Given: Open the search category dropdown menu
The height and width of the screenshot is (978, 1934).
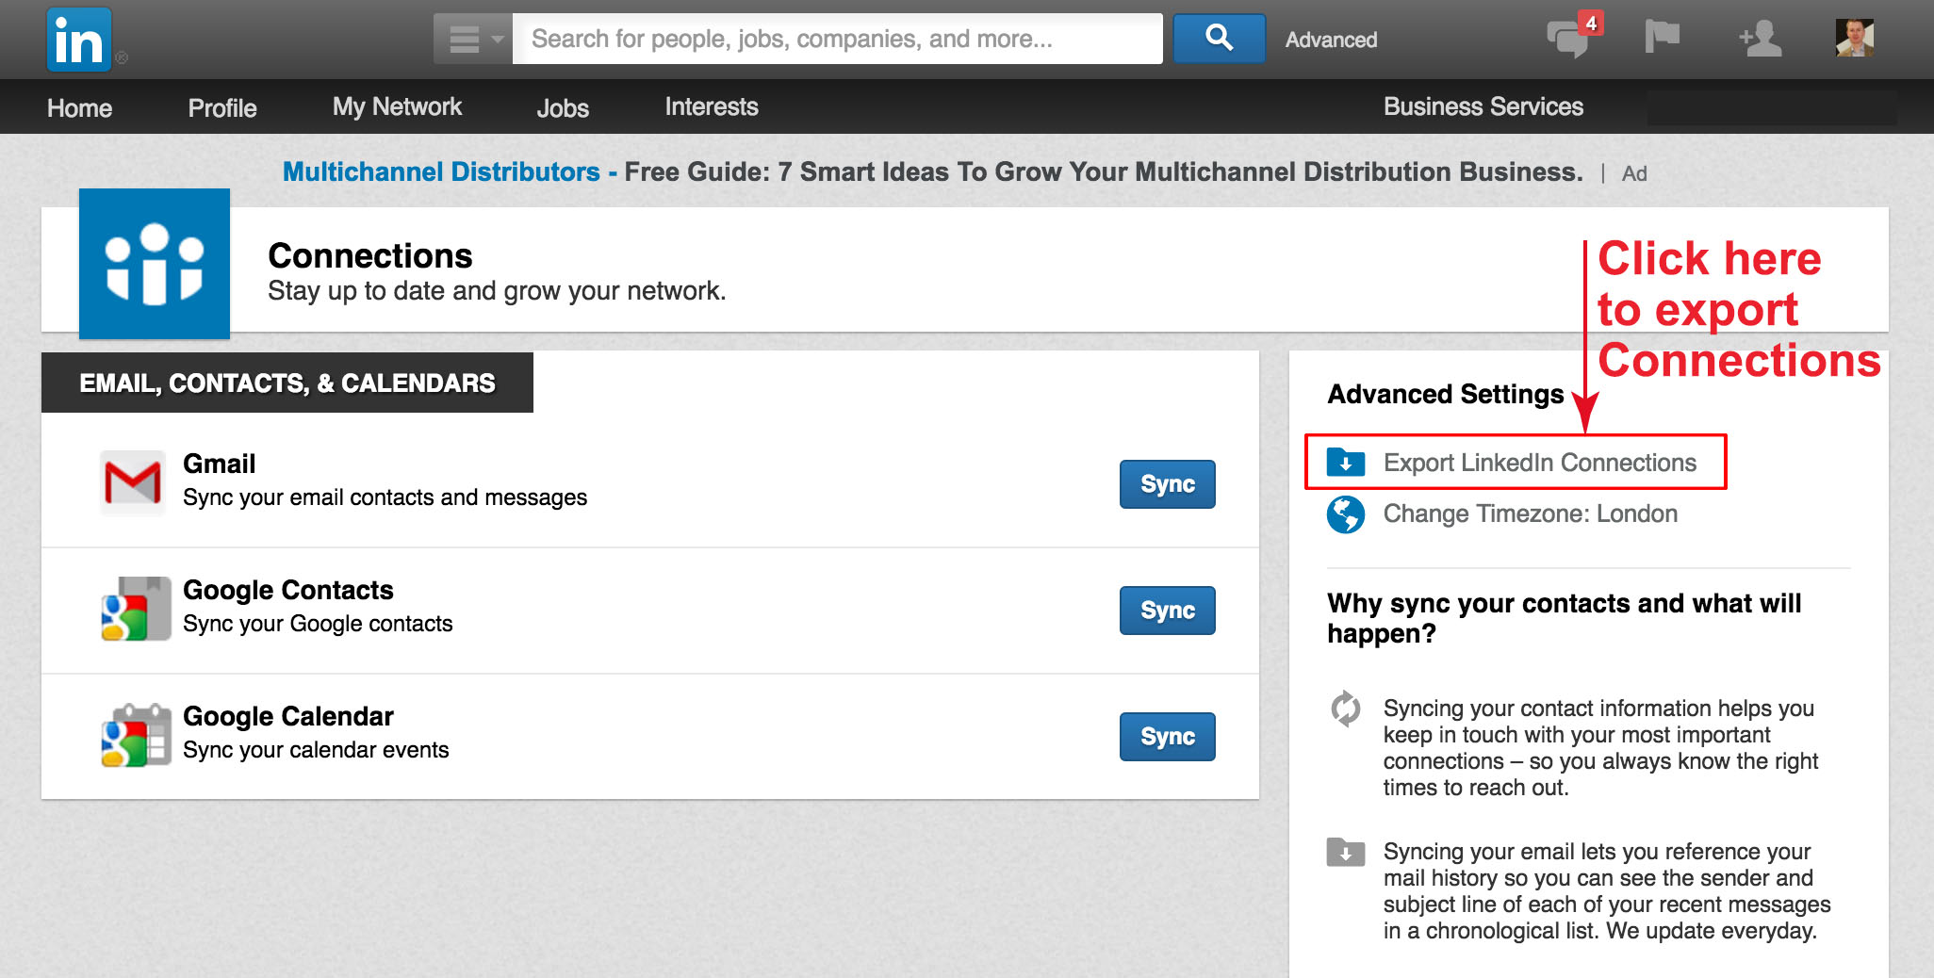Looking at the screenshot, I should [472, 39].
